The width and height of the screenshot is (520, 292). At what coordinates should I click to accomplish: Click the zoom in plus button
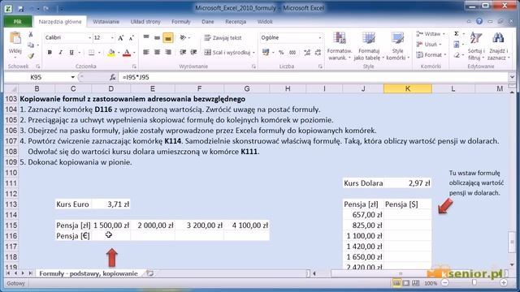click(504, 283)
